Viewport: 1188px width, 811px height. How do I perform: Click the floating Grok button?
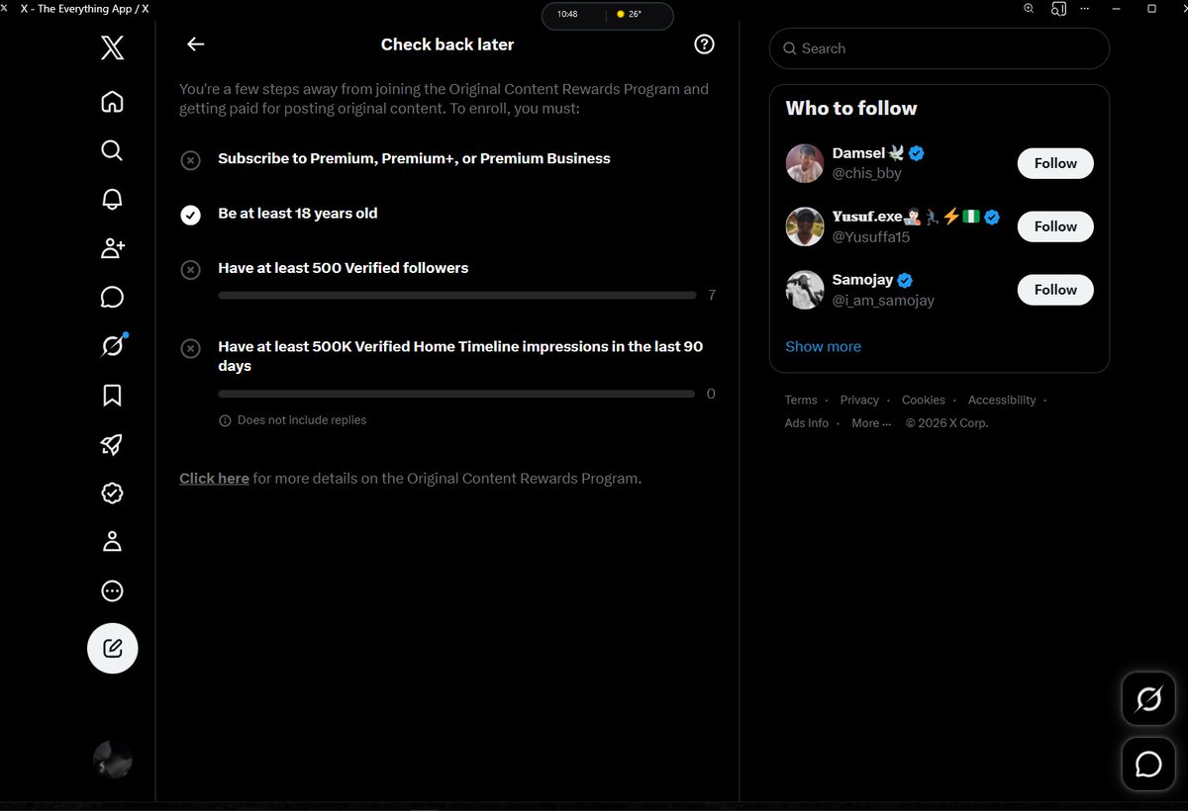tap(1148, 700)
